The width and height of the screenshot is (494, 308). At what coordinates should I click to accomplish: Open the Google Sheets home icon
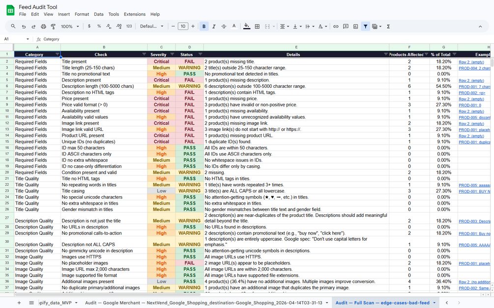[x=10, y=10]
